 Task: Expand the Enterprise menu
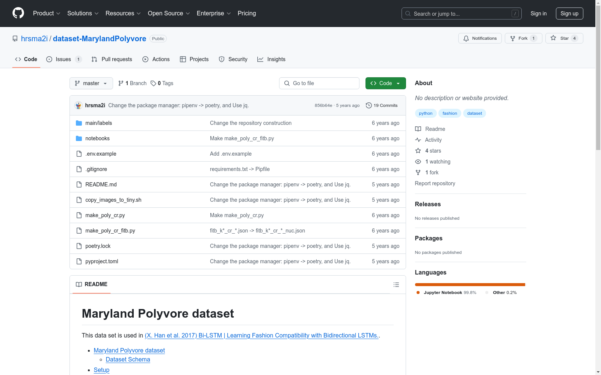(x=214, y=13)
